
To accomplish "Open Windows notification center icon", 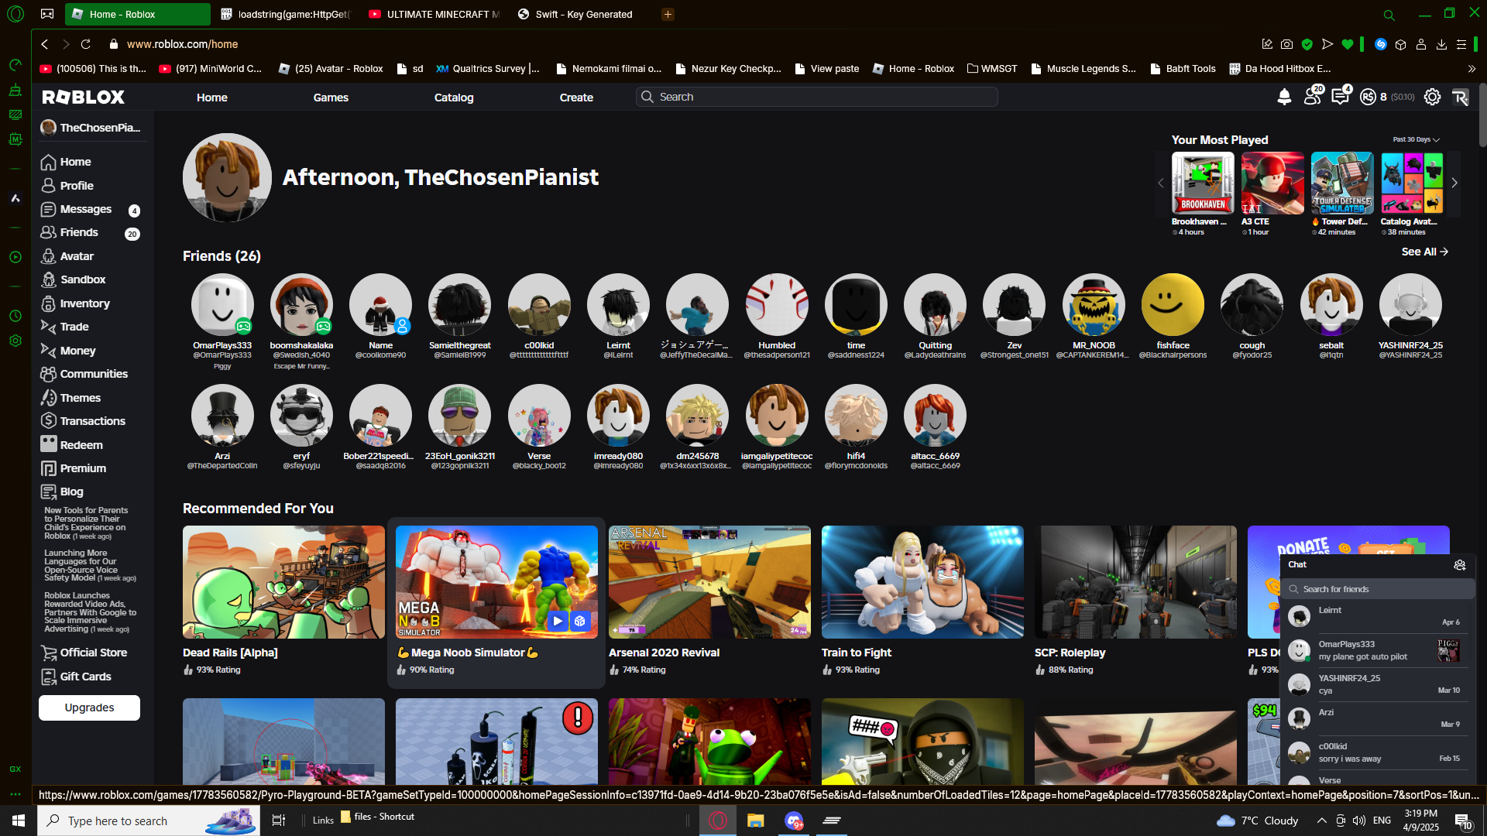I will pos(1463,821).
